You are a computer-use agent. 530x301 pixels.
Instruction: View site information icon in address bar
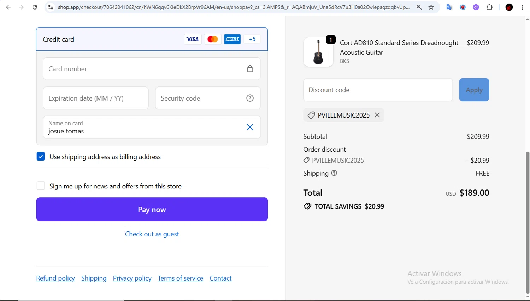point(51,7)
